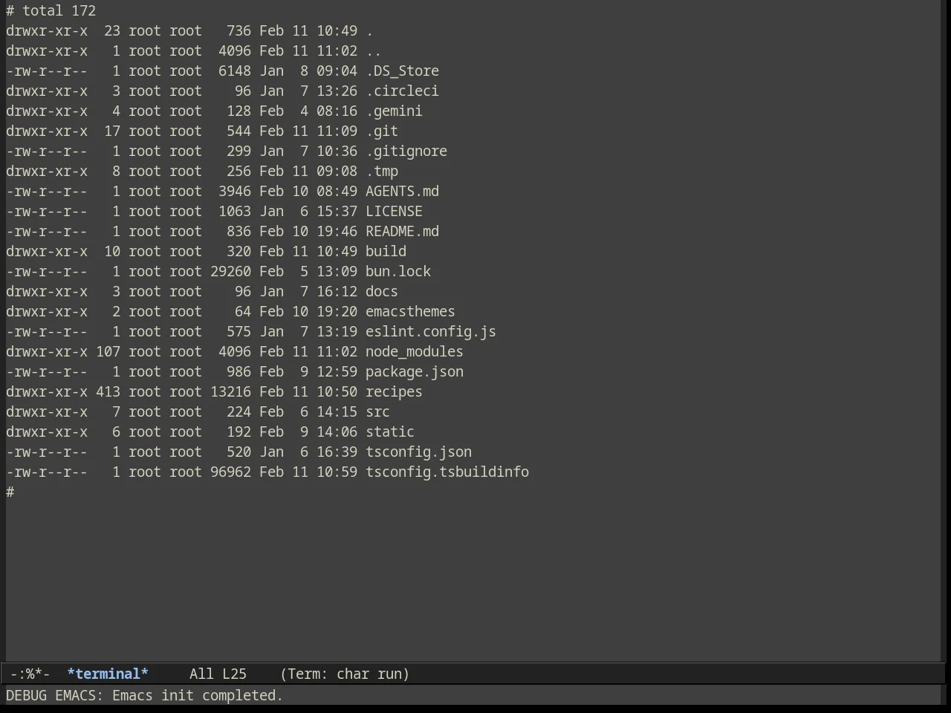Click the .gitignore file name
Viewport: 951px width, 713px height.
tap(406, 151)
